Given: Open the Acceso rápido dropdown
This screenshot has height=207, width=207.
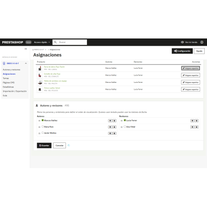Looking at the screenshot, I should [42, 42].
